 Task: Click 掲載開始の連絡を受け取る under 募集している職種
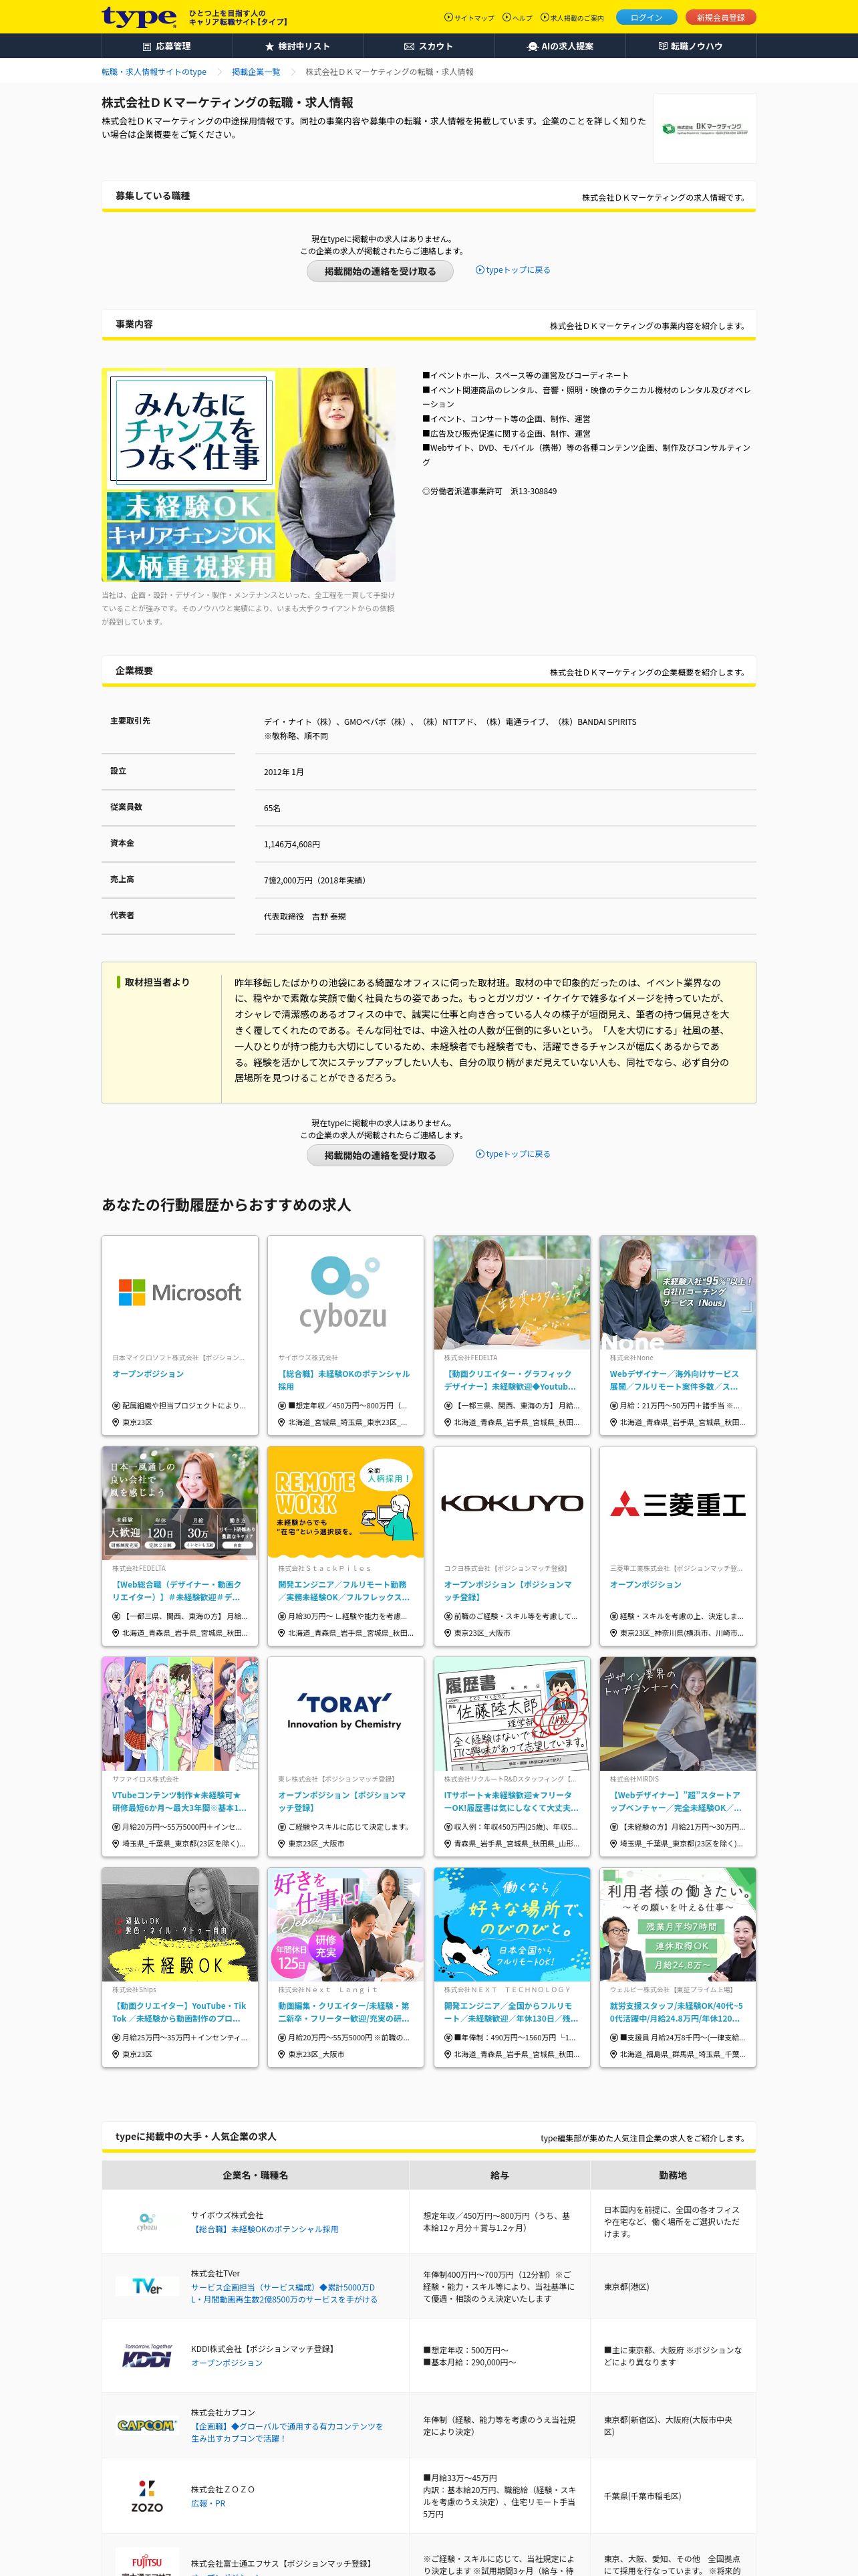click(380, 271)
